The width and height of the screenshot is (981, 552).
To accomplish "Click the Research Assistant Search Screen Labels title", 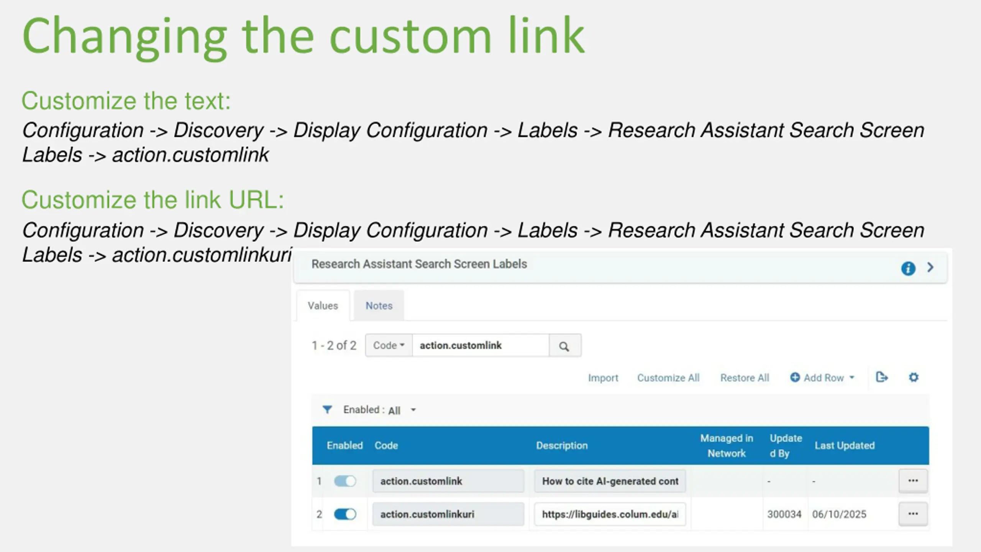I will coord(419,264).
